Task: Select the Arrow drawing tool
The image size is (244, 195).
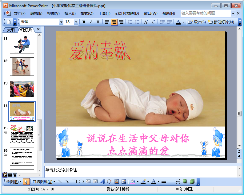Action: 67,181
